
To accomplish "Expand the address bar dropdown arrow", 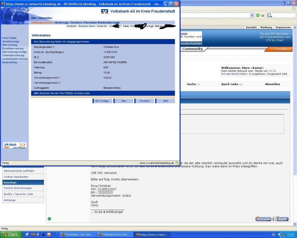I will [x=252, y=15].
